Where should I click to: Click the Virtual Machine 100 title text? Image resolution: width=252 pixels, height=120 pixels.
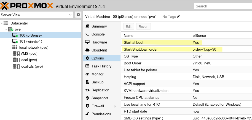click(120, 17)
